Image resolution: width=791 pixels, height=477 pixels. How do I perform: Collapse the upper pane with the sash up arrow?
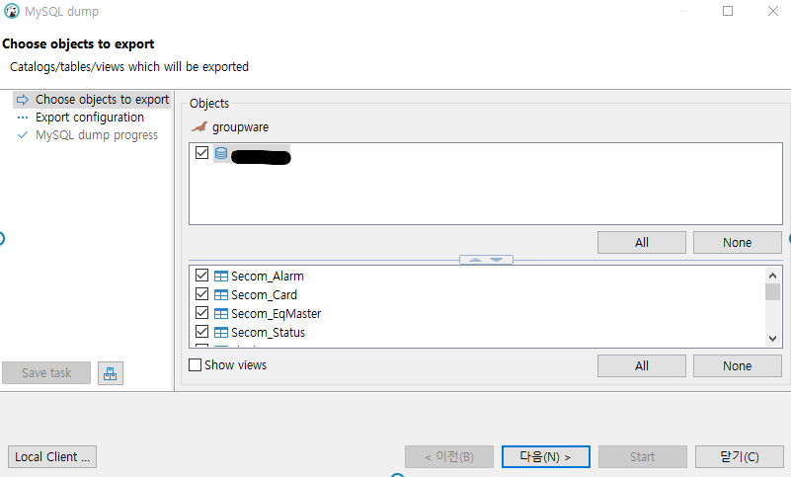tap(474, 260)
